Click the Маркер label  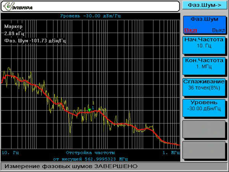click(13, 27)
